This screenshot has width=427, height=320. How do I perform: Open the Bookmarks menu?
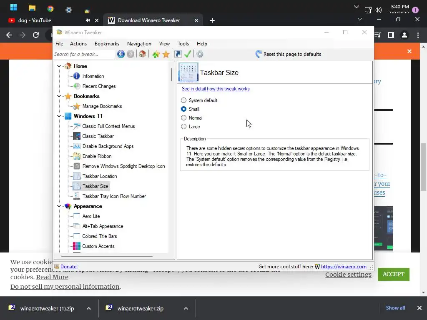coord(107,43)
